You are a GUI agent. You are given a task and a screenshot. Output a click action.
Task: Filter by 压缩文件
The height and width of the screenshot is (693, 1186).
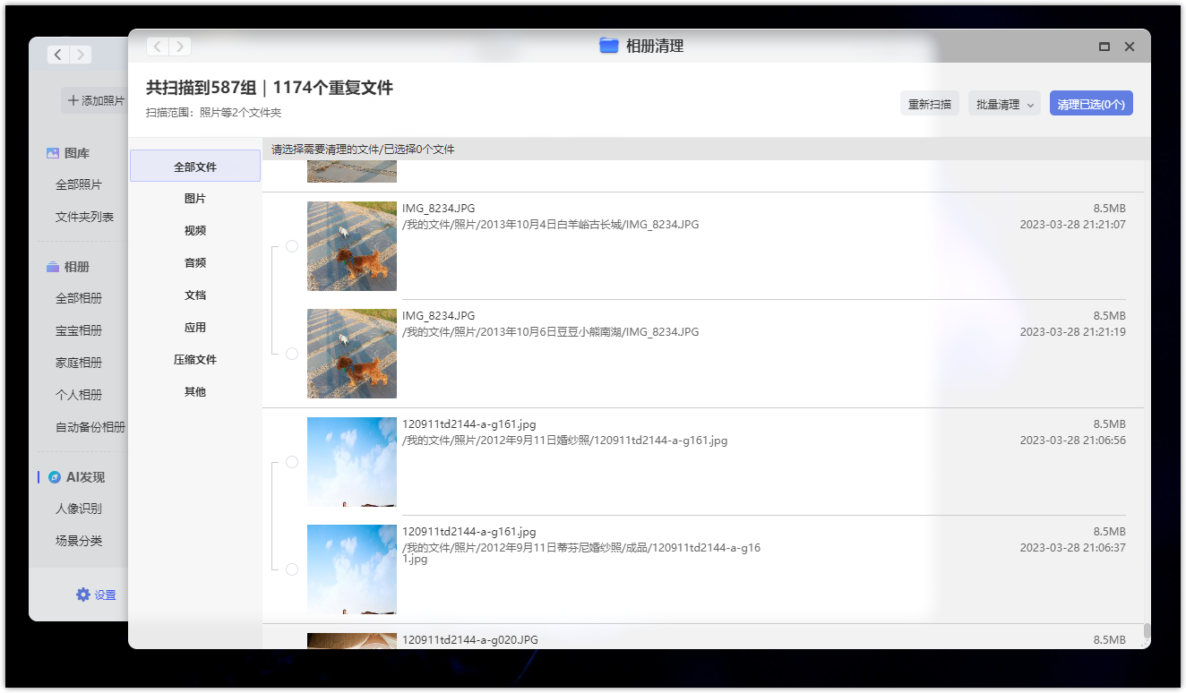coord(195,360)
